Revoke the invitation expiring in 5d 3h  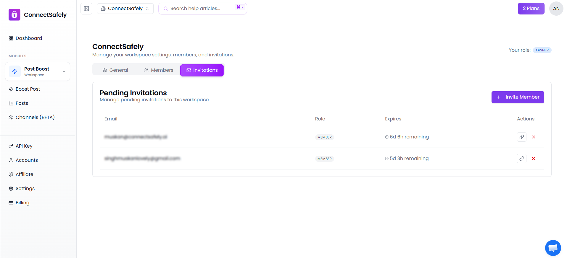[534, 159]
